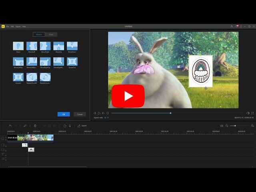This screenshot has height=192, width=256.
Task: Open the notifications message icon
Action: [237, 26]
